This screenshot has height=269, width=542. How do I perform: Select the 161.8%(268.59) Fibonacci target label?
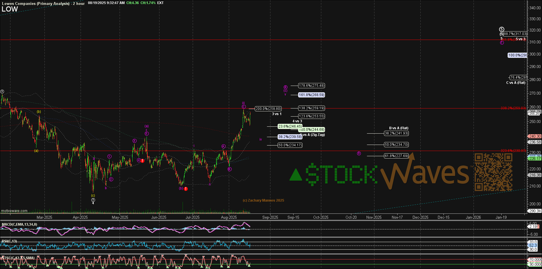(x=312, y=94)
